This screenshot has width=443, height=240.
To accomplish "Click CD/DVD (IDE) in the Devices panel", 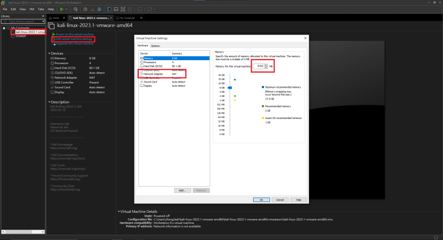I will [x=64, y=73].
